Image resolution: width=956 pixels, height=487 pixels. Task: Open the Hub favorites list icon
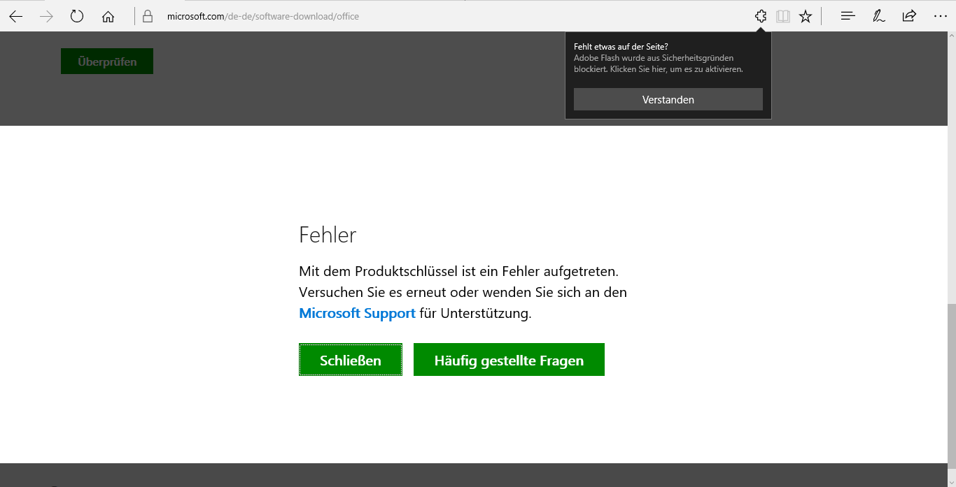(848, 16)
